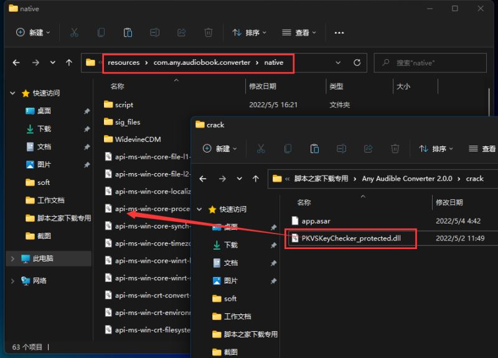Click the Delete trash icon in native window
The image size is (498, 358).
click(x=209, y=32)
